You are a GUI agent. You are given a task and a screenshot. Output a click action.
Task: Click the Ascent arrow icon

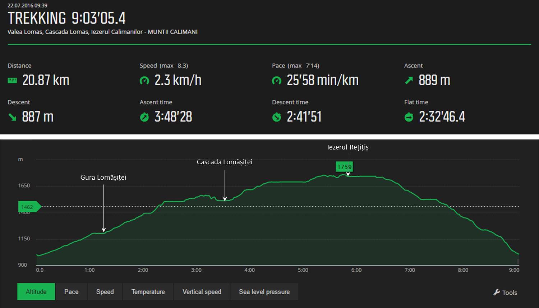pyautogui.click(x=409, y=81)
